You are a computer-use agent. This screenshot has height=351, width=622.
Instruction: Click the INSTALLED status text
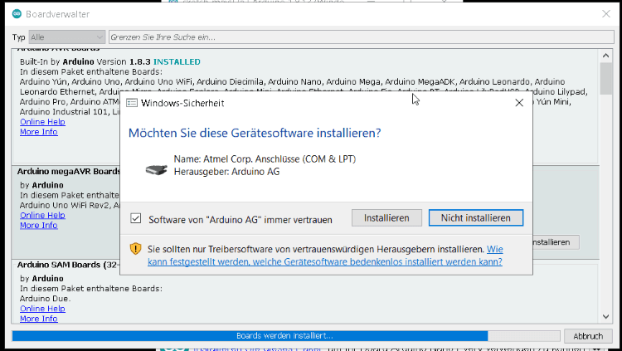177,62
